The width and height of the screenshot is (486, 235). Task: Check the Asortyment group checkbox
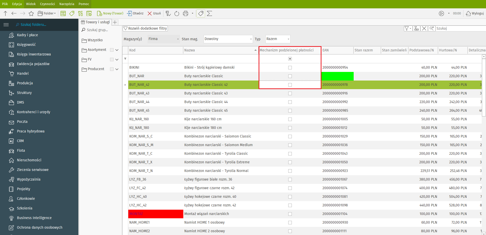(112, 50)
